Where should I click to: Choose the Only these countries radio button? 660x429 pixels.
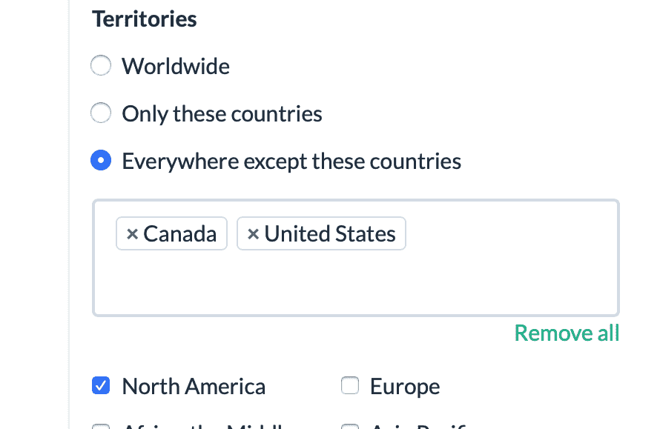(101, 113)
